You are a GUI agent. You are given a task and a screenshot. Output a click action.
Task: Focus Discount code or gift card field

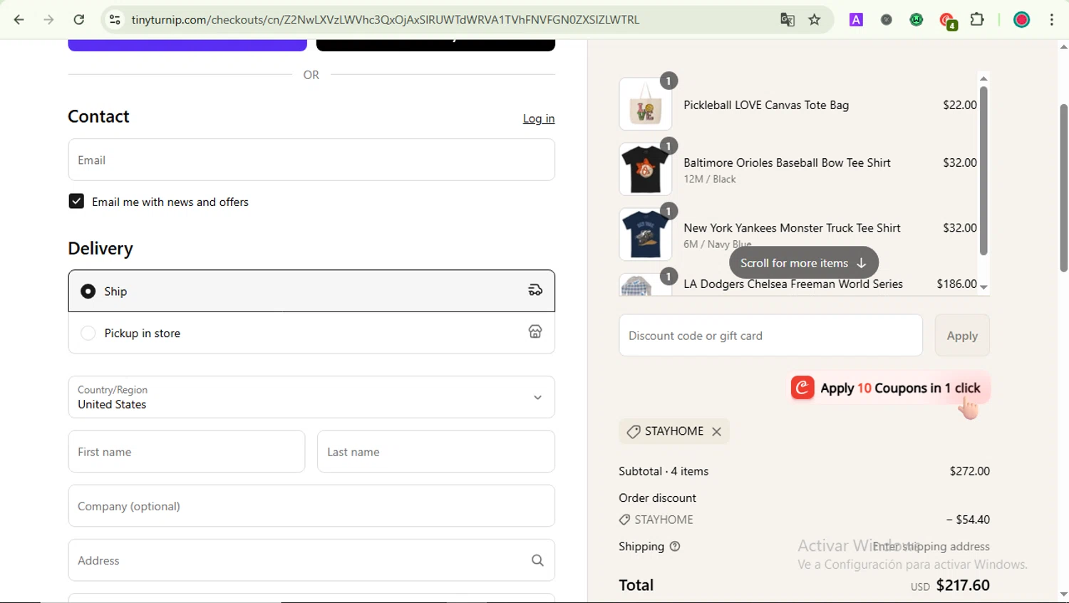(x=770, y=335)
